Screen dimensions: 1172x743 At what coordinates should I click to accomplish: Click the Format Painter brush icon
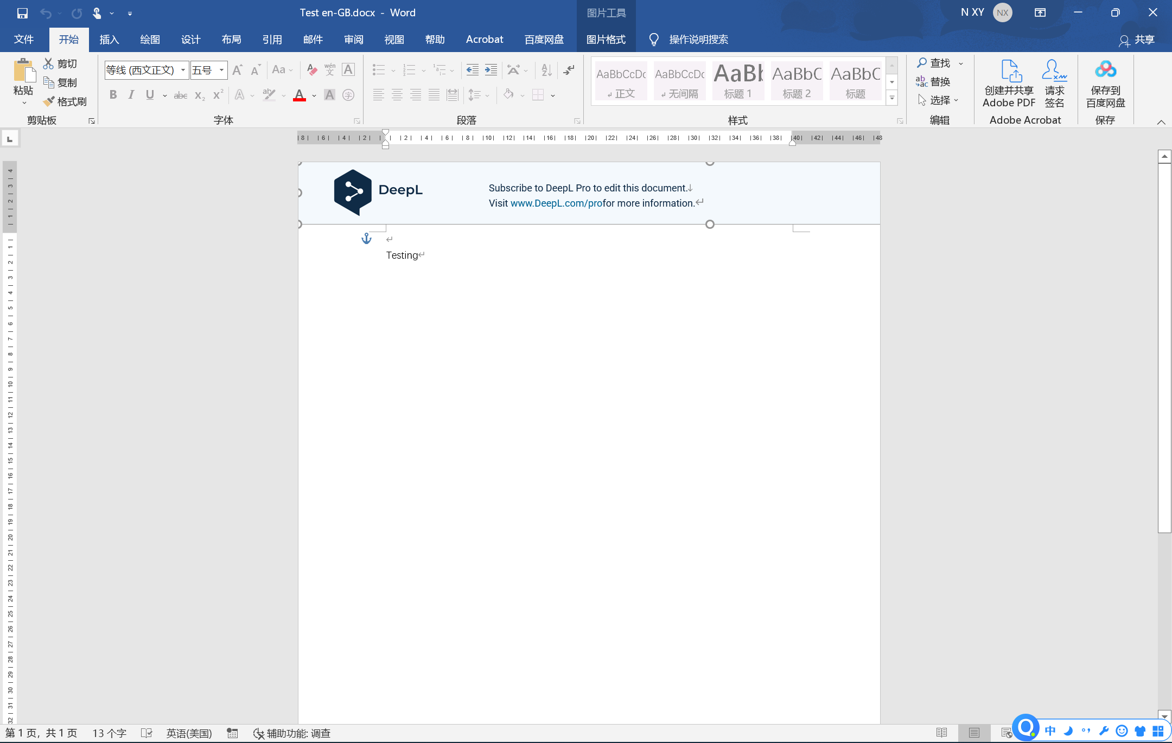[x=49, y=101]
